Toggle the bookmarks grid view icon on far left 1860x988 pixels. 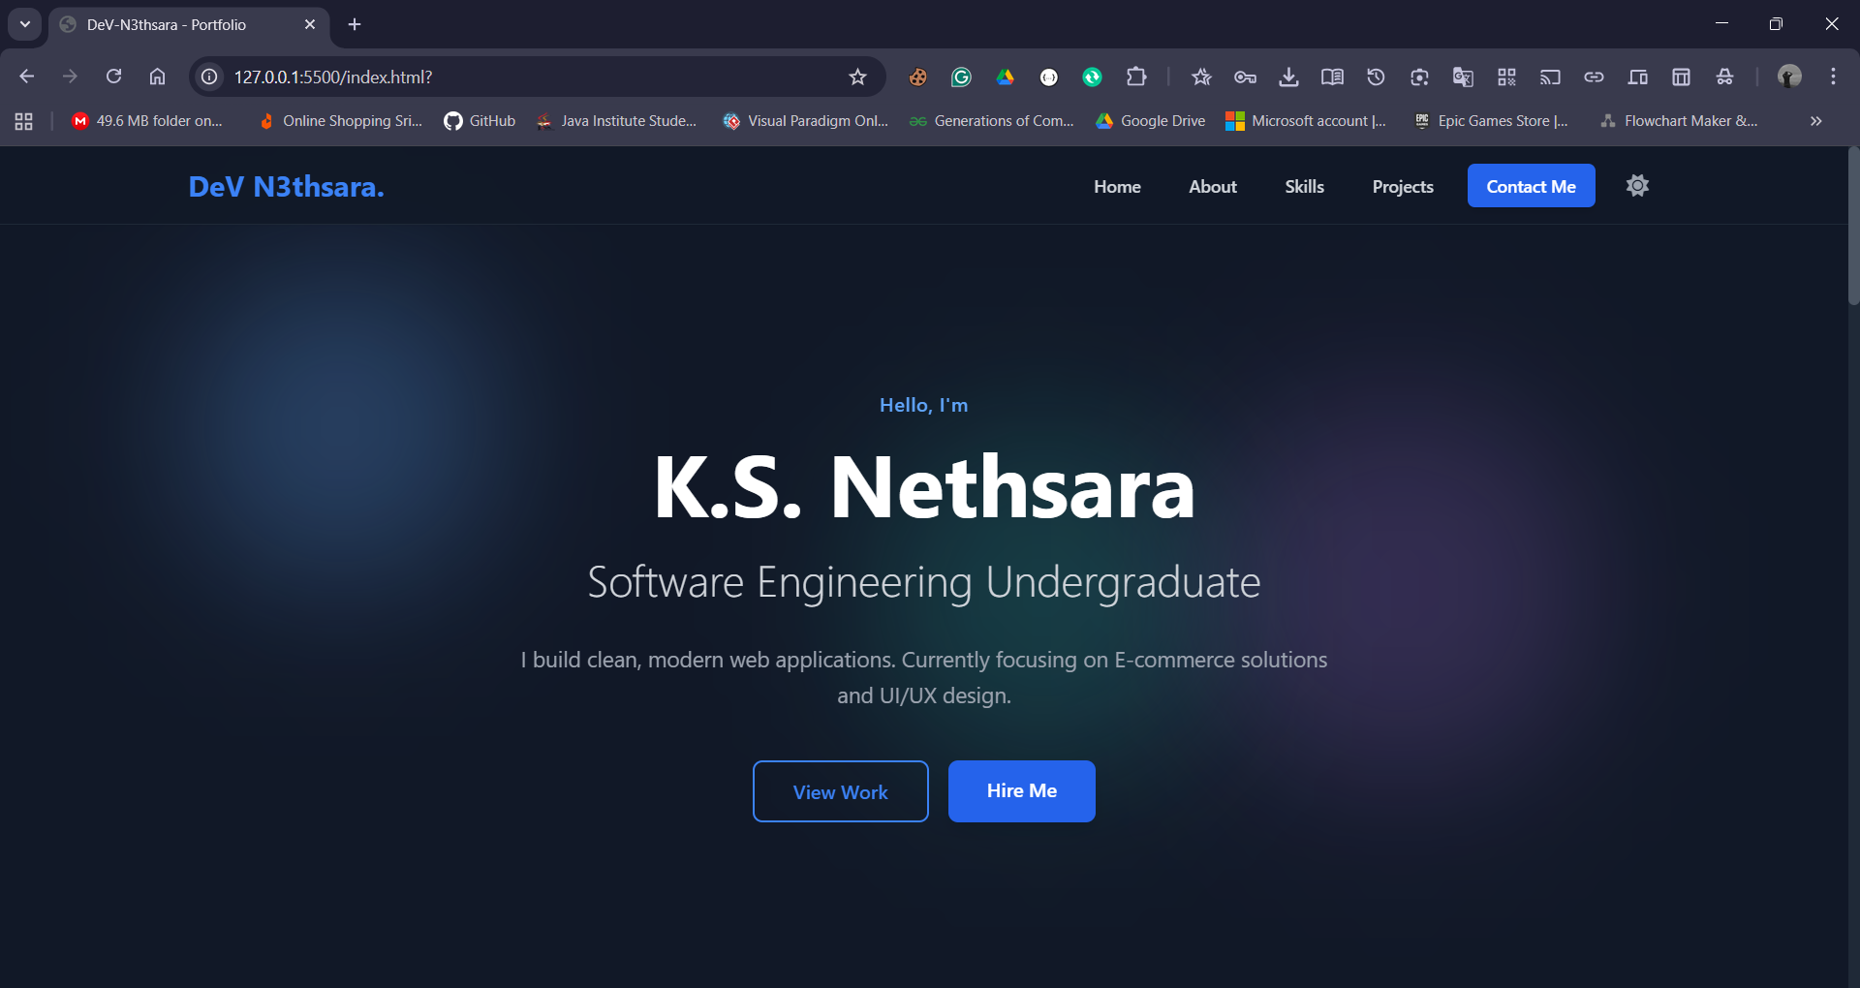click(23, 121)
